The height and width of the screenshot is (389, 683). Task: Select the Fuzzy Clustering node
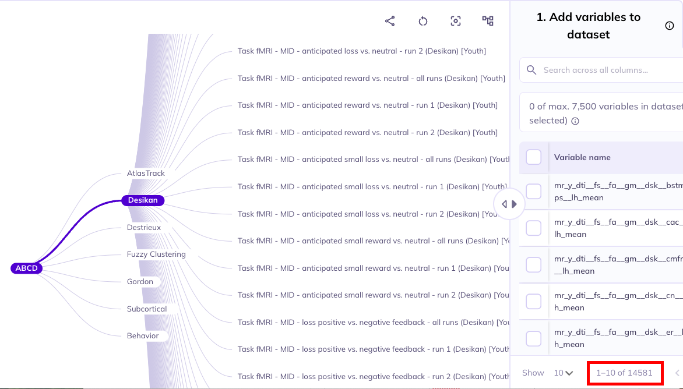[156, 254]
